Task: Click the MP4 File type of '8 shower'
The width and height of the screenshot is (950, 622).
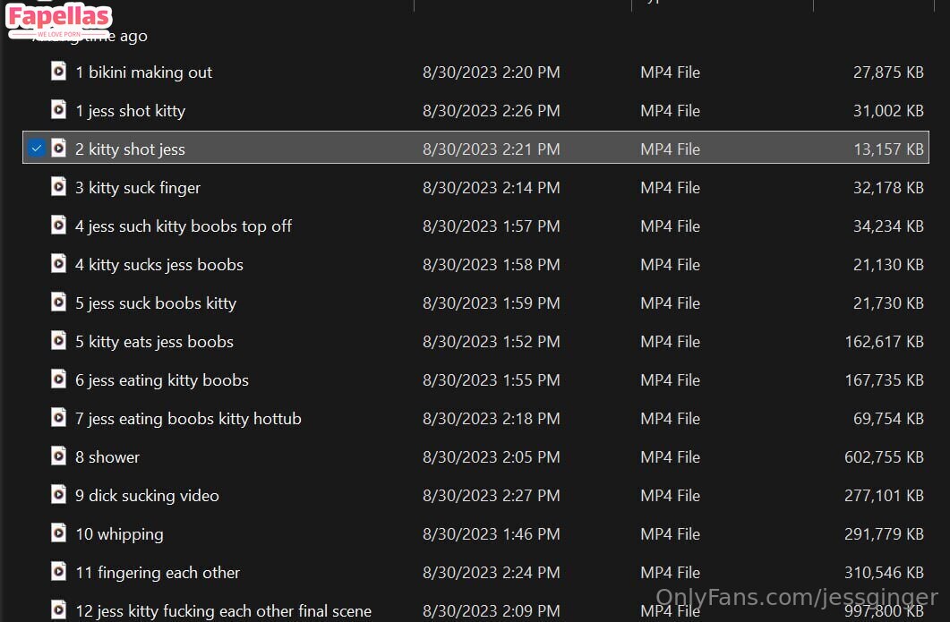Action: 670,457
